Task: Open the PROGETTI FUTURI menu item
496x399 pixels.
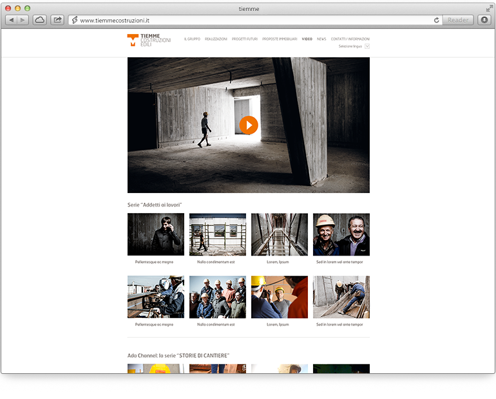Action: (x=245, y=39)
